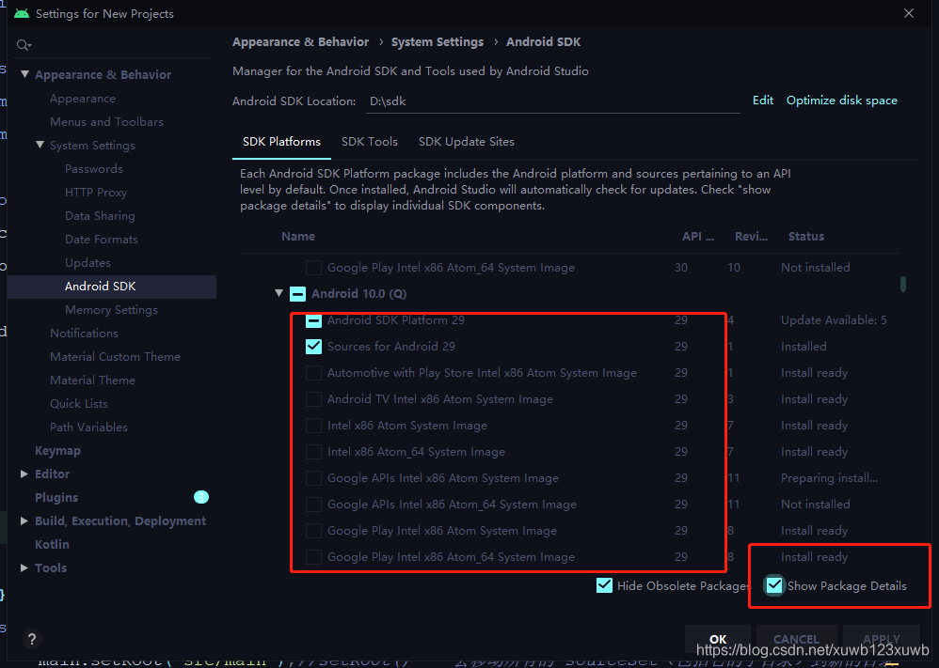939x668 pixels.
Task: Check Automotive with Play Store Intel x86 image
Action: (x=313, y=373)
